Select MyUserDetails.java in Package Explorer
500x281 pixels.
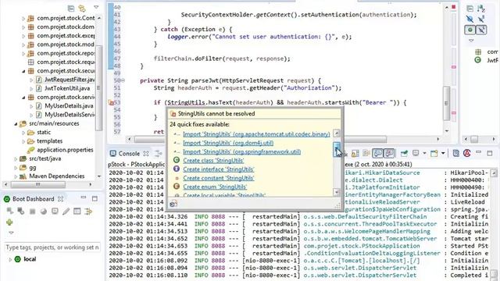[x=69, y=106]
